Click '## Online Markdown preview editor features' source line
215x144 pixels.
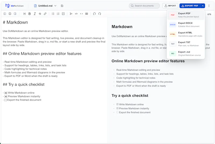(x=42, y=54)
